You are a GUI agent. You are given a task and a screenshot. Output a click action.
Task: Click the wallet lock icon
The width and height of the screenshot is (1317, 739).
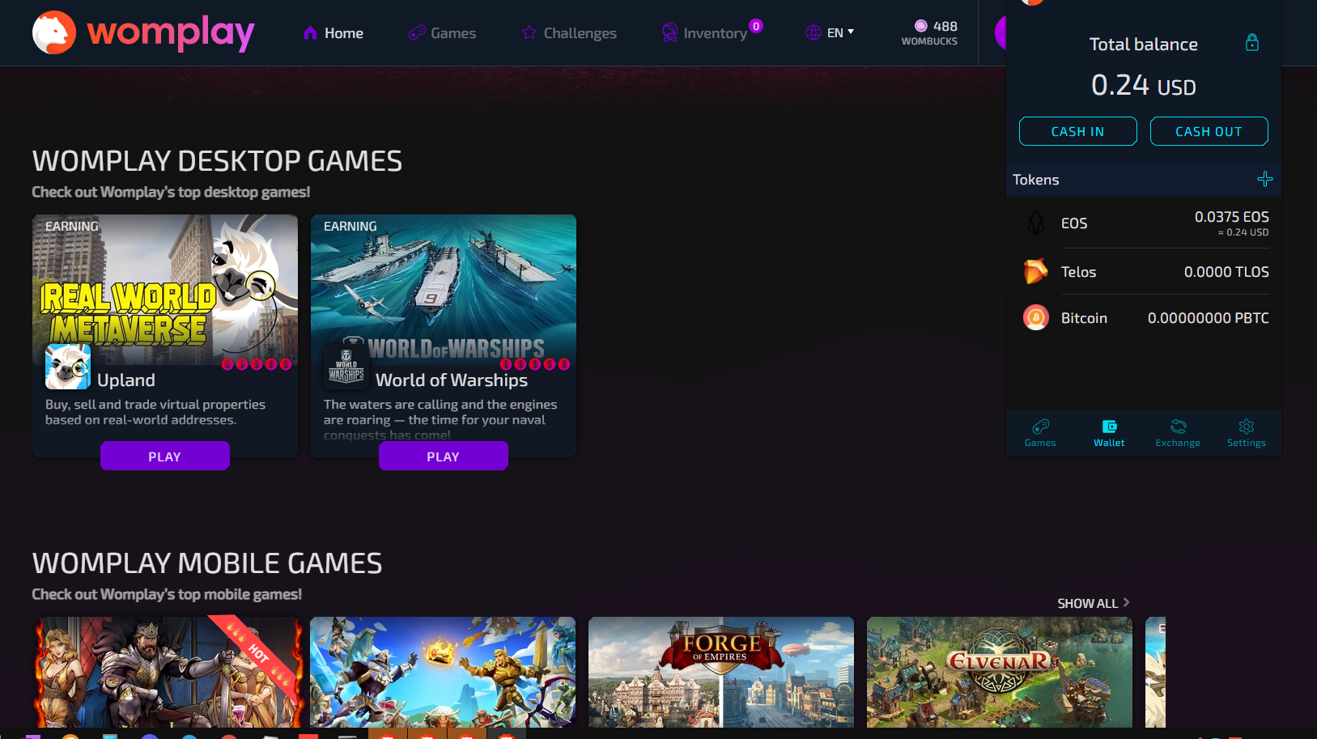point(1252,43)
